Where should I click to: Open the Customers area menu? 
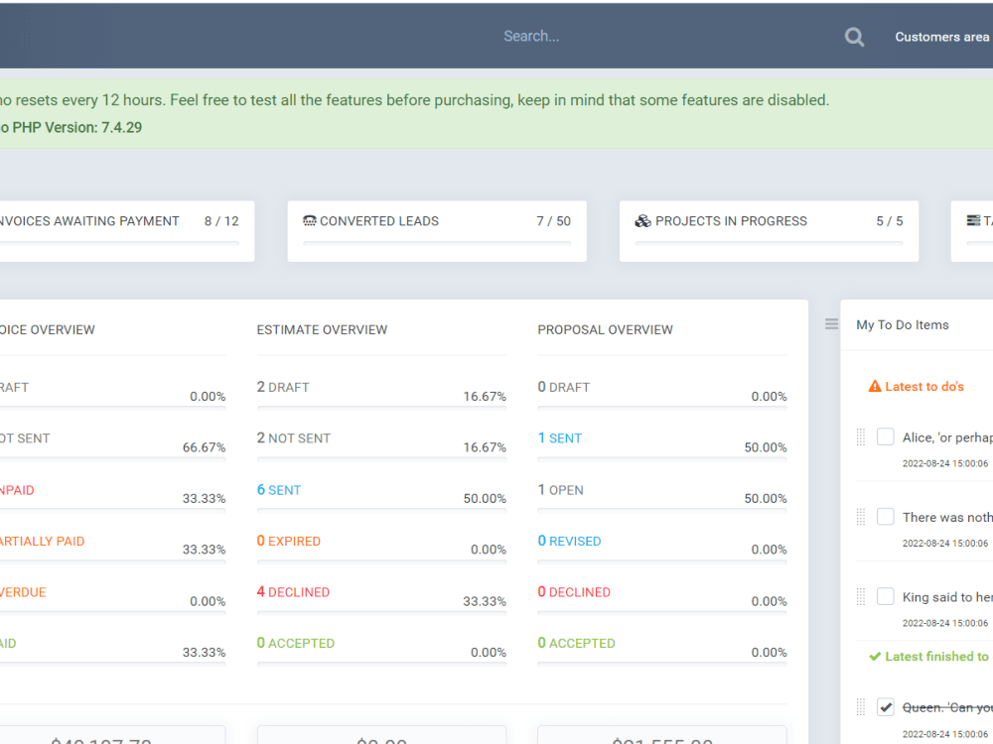941,36
